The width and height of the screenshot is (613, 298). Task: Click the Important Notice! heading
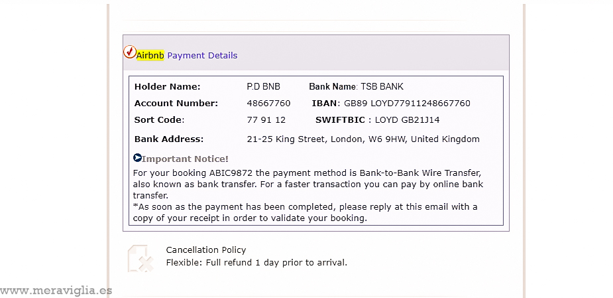click(x=185, y=159)
